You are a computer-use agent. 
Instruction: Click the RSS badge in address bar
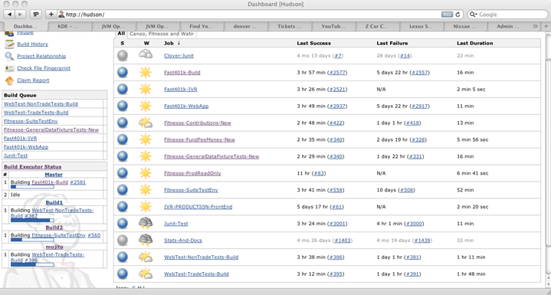click(447, 15)
